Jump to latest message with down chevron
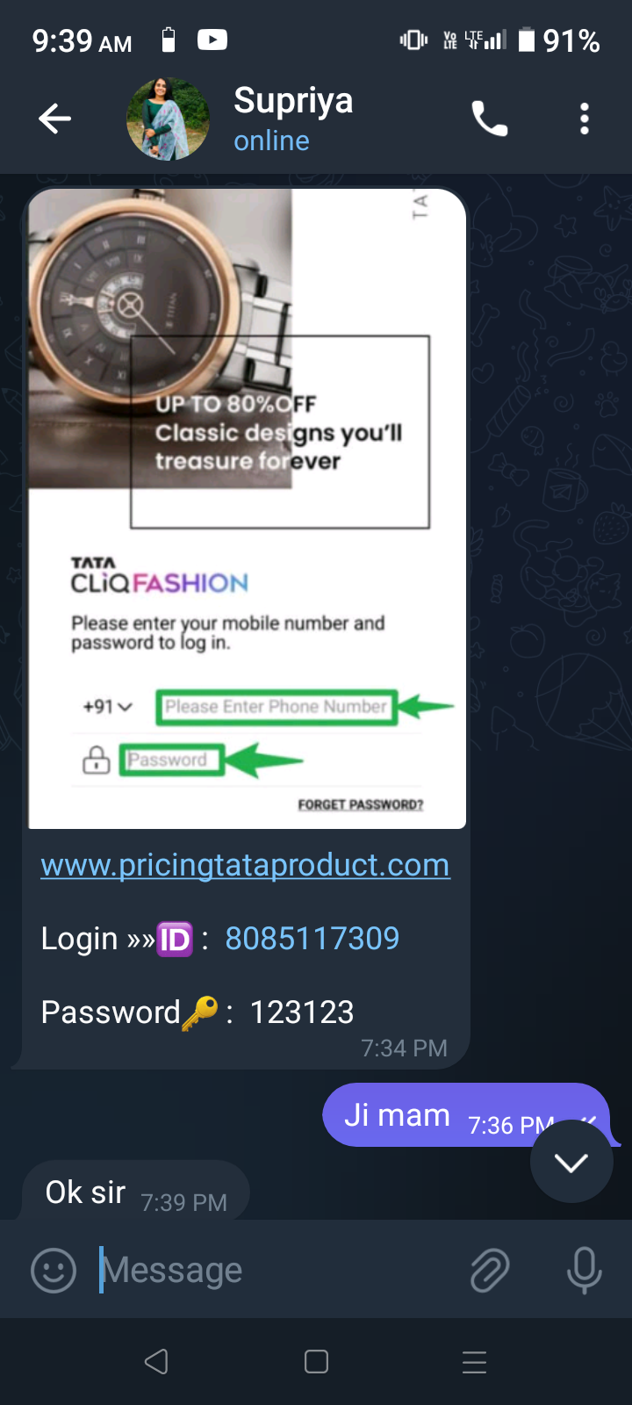The height and width of the screenshot is (1405, 632). click(571, 1162)
